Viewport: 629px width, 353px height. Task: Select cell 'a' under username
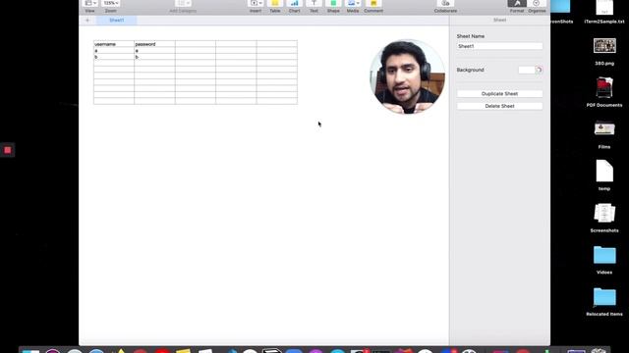[x=114, y=51]
